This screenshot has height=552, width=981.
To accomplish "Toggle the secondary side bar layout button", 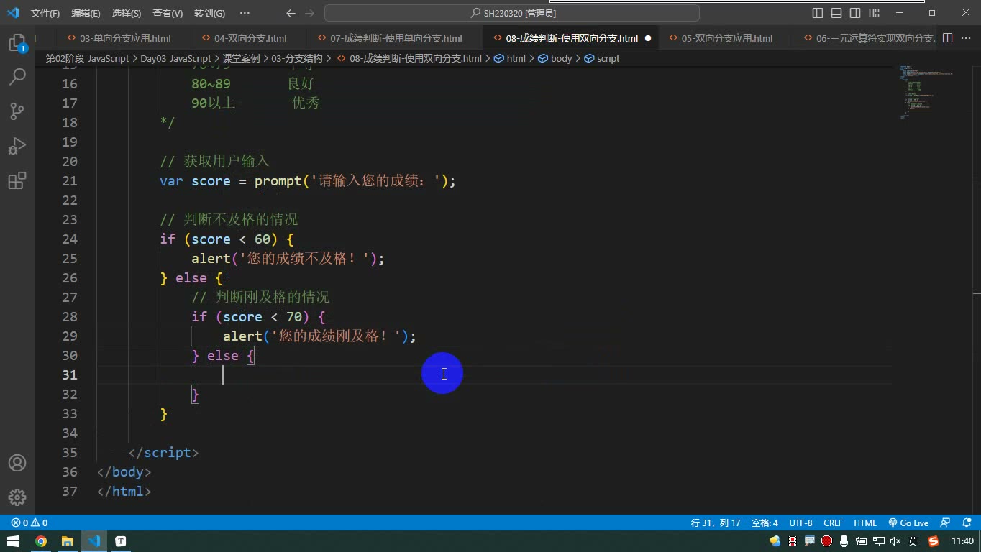I will click(x=855, y=13).
